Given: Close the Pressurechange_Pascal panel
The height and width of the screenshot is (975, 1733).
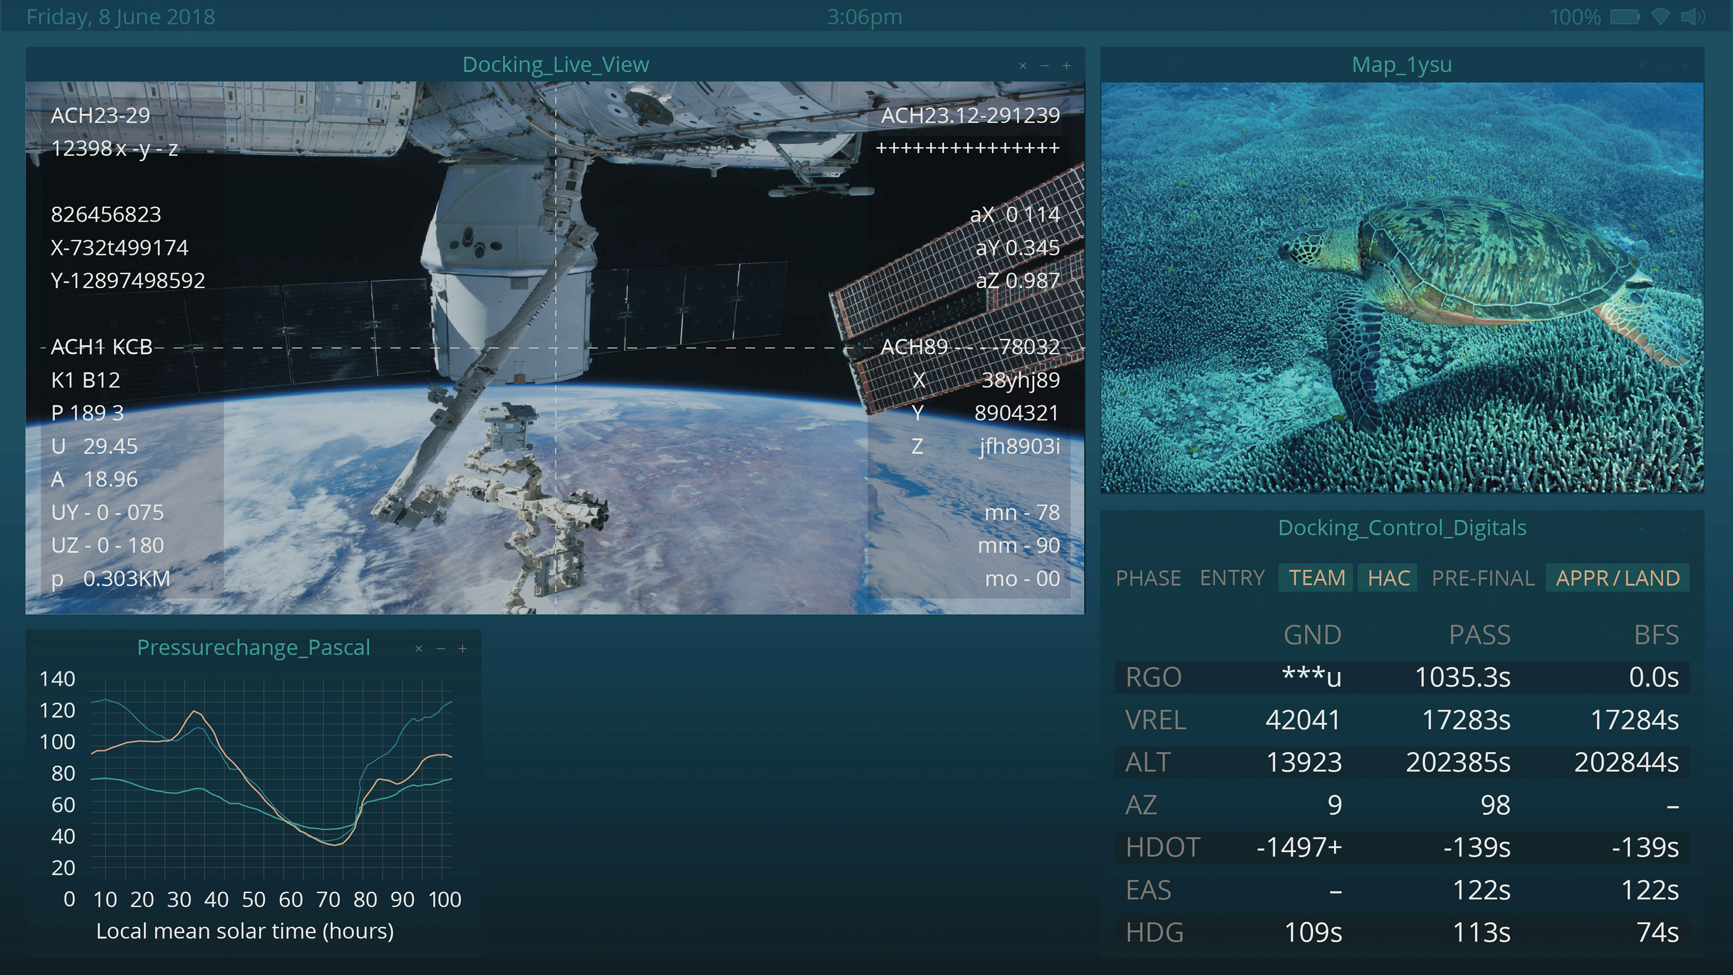Looking at the screenshot, I should (x=418, y=649).
